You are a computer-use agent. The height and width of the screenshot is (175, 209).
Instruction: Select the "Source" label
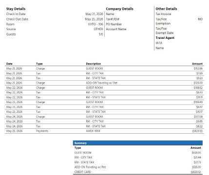tap(11, 29)
